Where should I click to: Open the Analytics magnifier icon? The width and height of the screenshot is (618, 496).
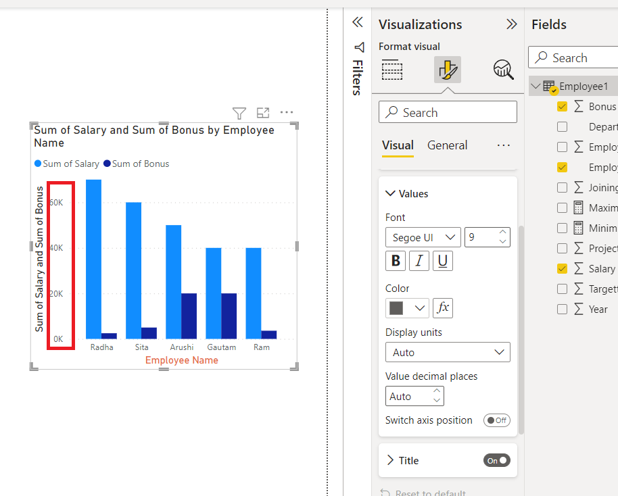(x=503, y=70)
